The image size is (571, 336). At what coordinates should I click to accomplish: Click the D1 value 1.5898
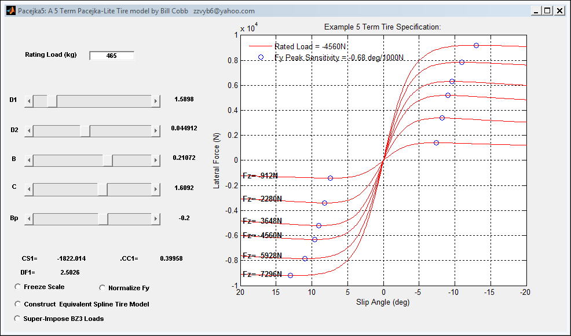pyautogui.click(x=184, y=99)
